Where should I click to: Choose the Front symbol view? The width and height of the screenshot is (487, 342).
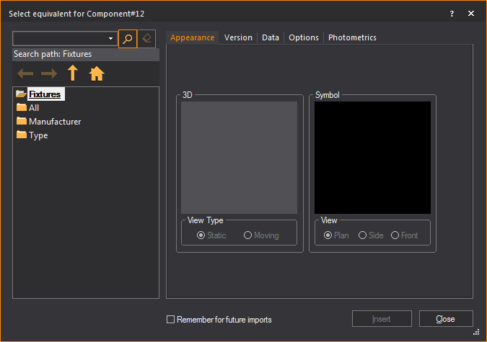pos(395,235)
